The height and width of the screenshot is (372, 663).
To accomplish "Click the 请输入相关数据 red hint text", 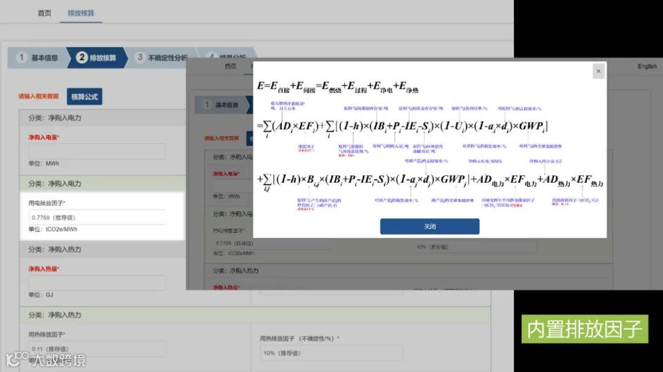I will tap(39, 96).
